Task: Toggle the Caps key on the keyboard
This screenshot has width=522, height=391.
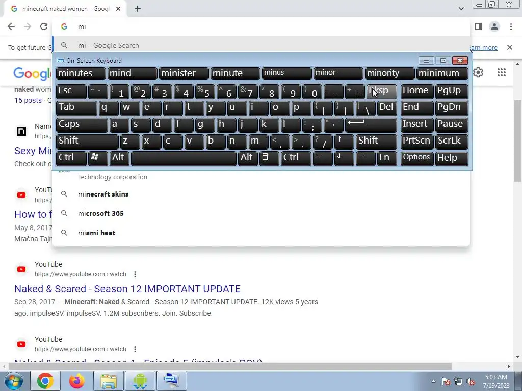Action: point(82,125)
